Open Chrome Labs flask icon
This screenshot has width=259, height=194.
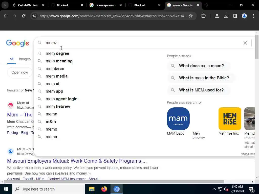click(217, 16)
